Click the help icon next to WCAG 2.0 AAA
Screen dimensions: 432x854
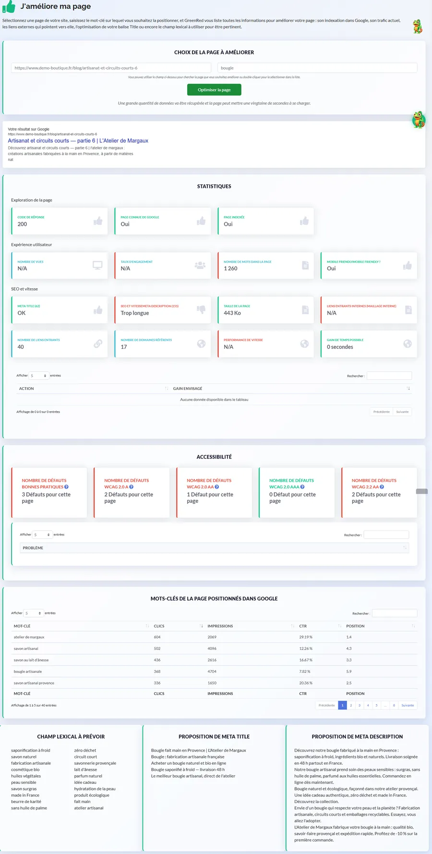click(302, 487)
